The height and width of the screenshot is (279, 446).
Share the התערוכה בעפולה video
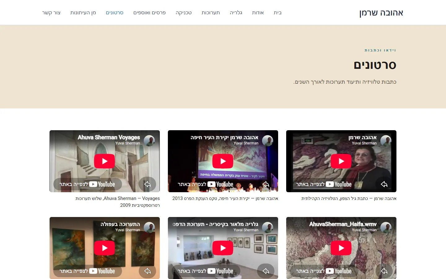[x=147, y=271]
